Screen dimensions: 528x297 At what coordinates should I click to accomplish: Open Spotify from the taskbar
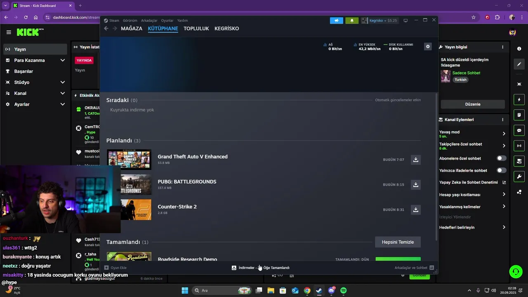343,290
